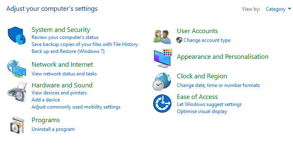293x152 pixels.
Task: Select the Network and Internet globe icon
Action: pyautogui.click(x=17, y=69)
